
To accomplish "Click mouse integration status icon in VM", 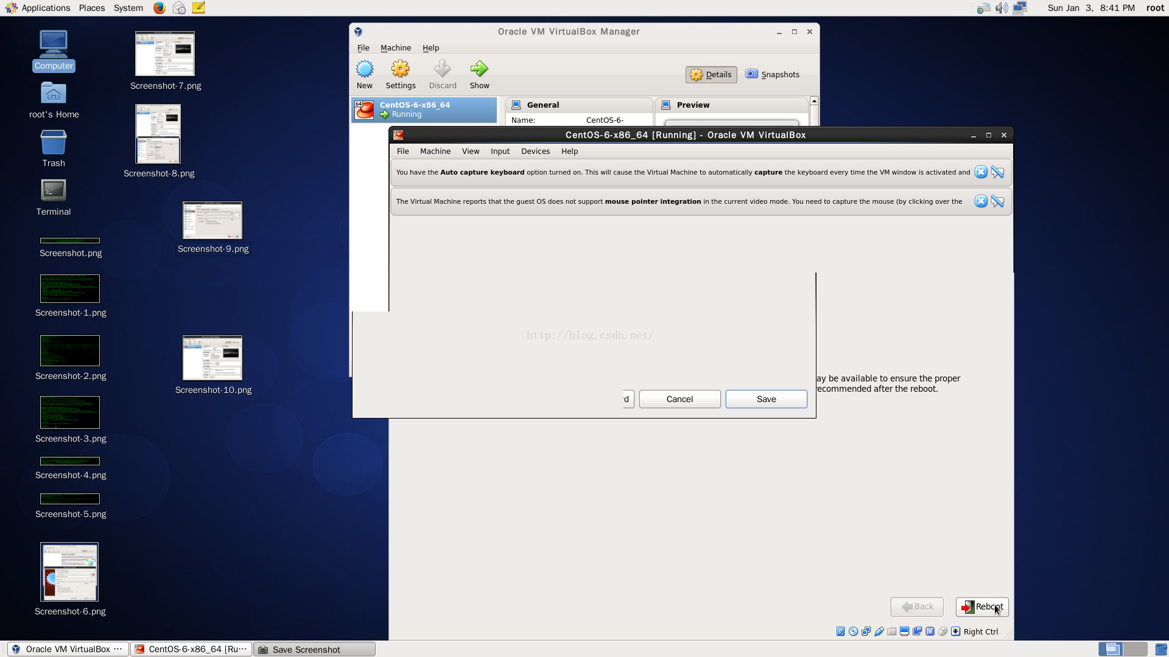I will pyautogui.click(x=943, y=631).
